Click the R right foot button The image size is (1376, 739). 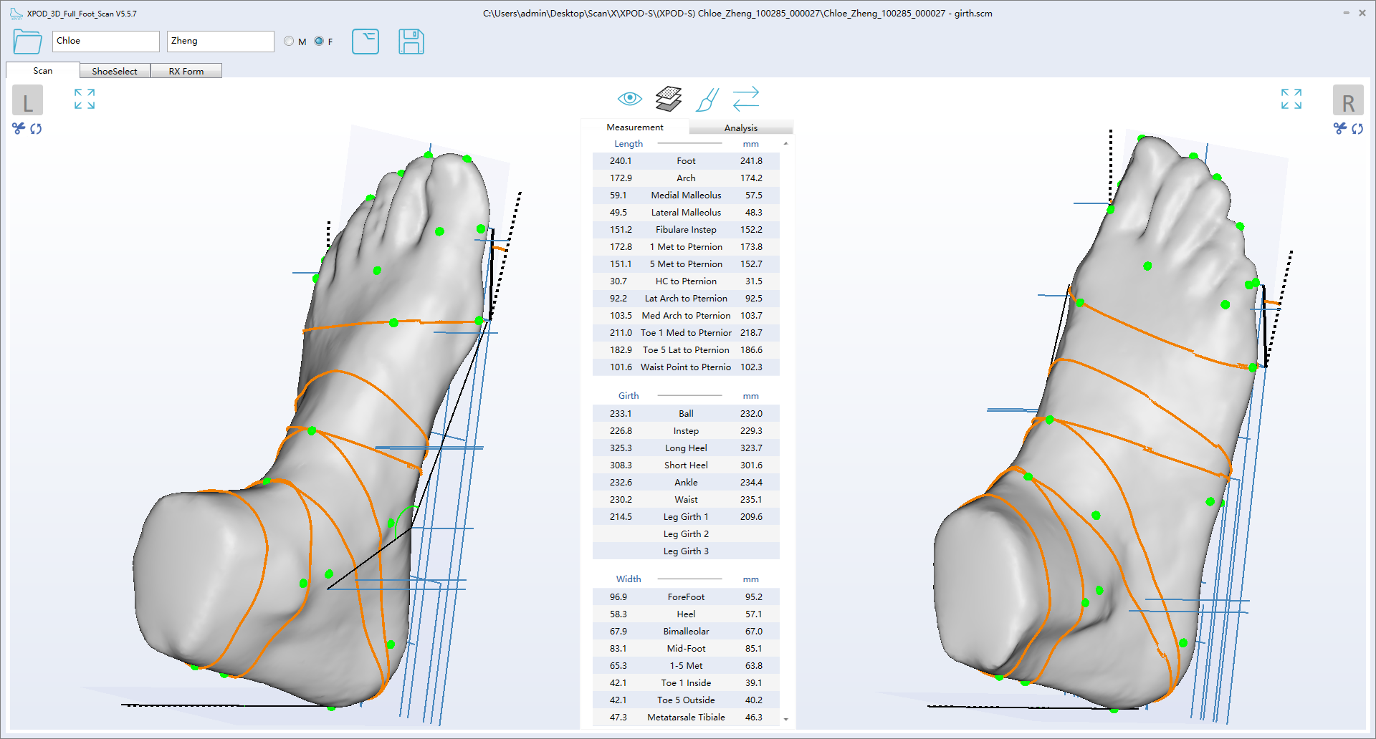point(1347,101)
